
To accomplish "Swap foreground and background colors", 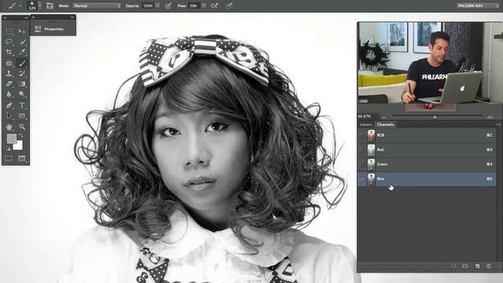I will point(21,135).
